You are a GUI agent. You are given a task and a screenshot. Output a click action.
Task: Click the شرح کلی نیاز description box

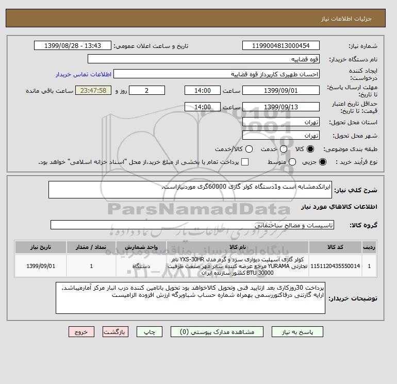point(190,190)
